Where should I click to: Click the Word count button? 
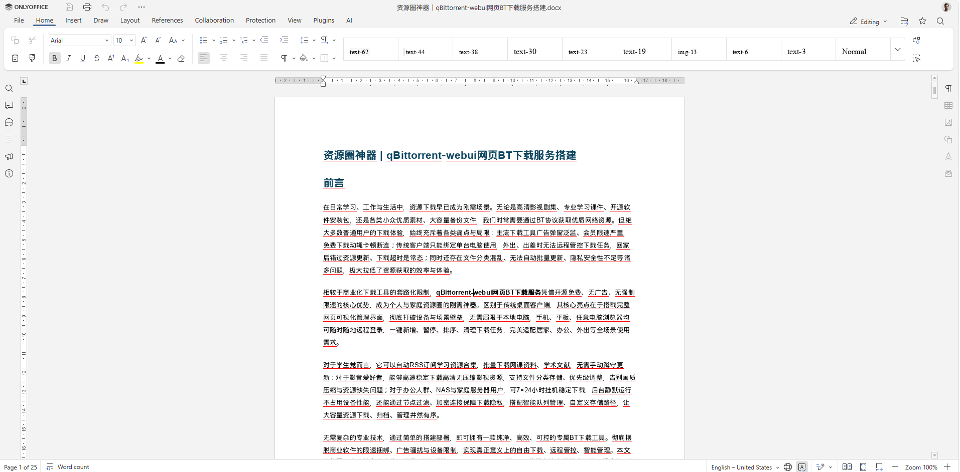pyautogui.click(x=68, y=467)
